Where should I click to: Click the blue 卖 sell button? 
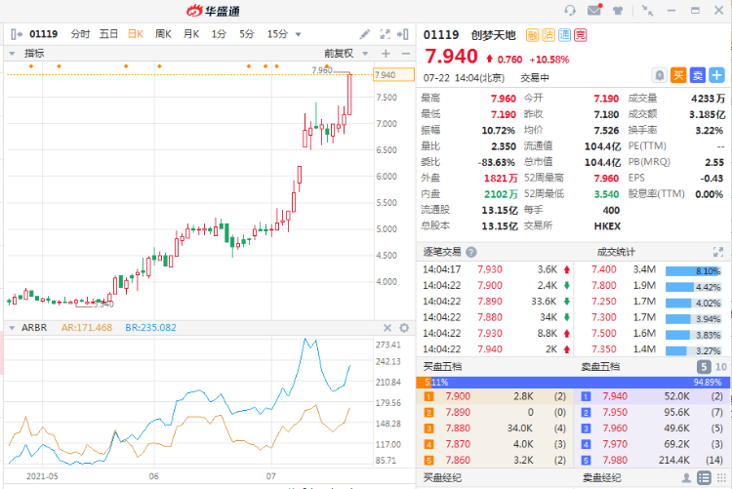click(x=698, y=75)
